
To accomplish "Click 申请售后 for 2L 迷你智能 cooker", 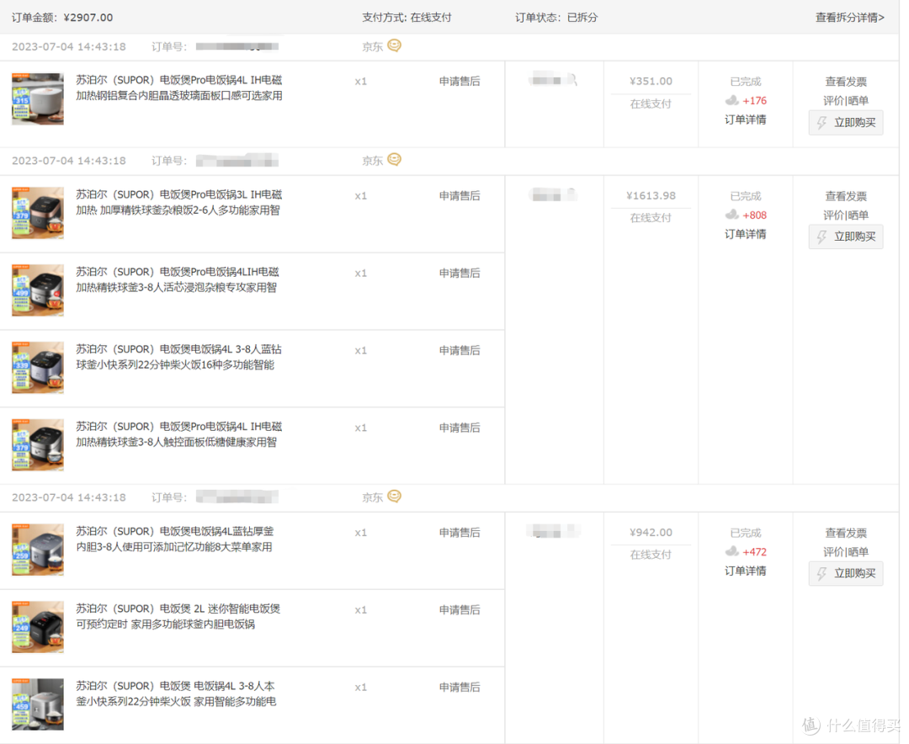I will [x=460, y=609].
